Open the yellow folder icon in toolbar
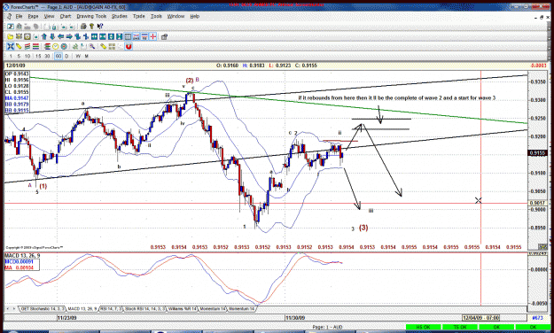 point(11,36)
